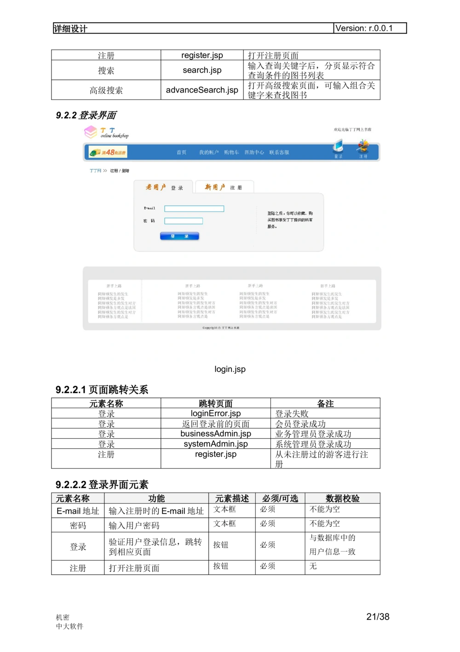
Task: Open the 首页 home menu item
Action: coord(182,153)
